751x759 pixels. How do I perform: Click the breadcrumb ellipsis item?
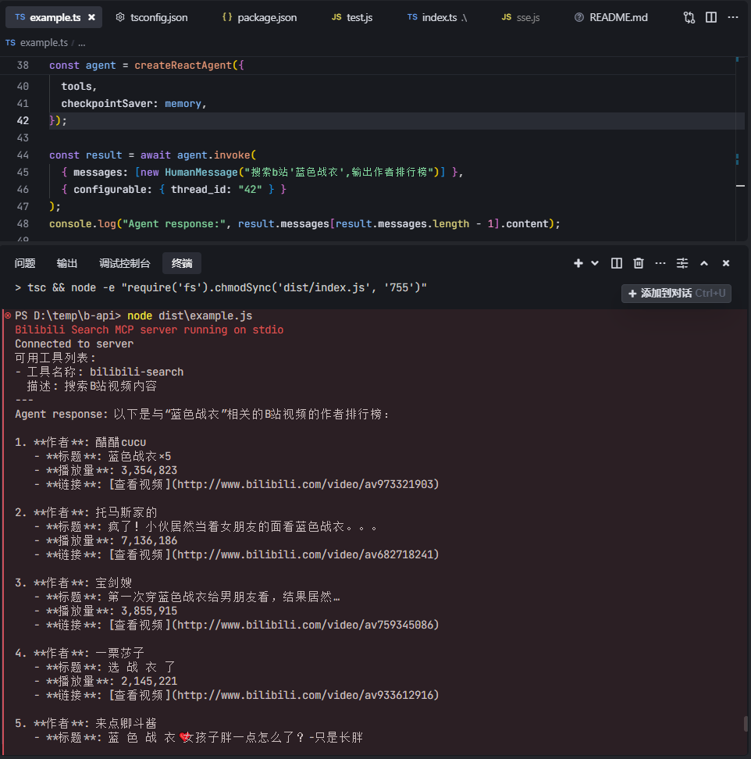point(82,43)
